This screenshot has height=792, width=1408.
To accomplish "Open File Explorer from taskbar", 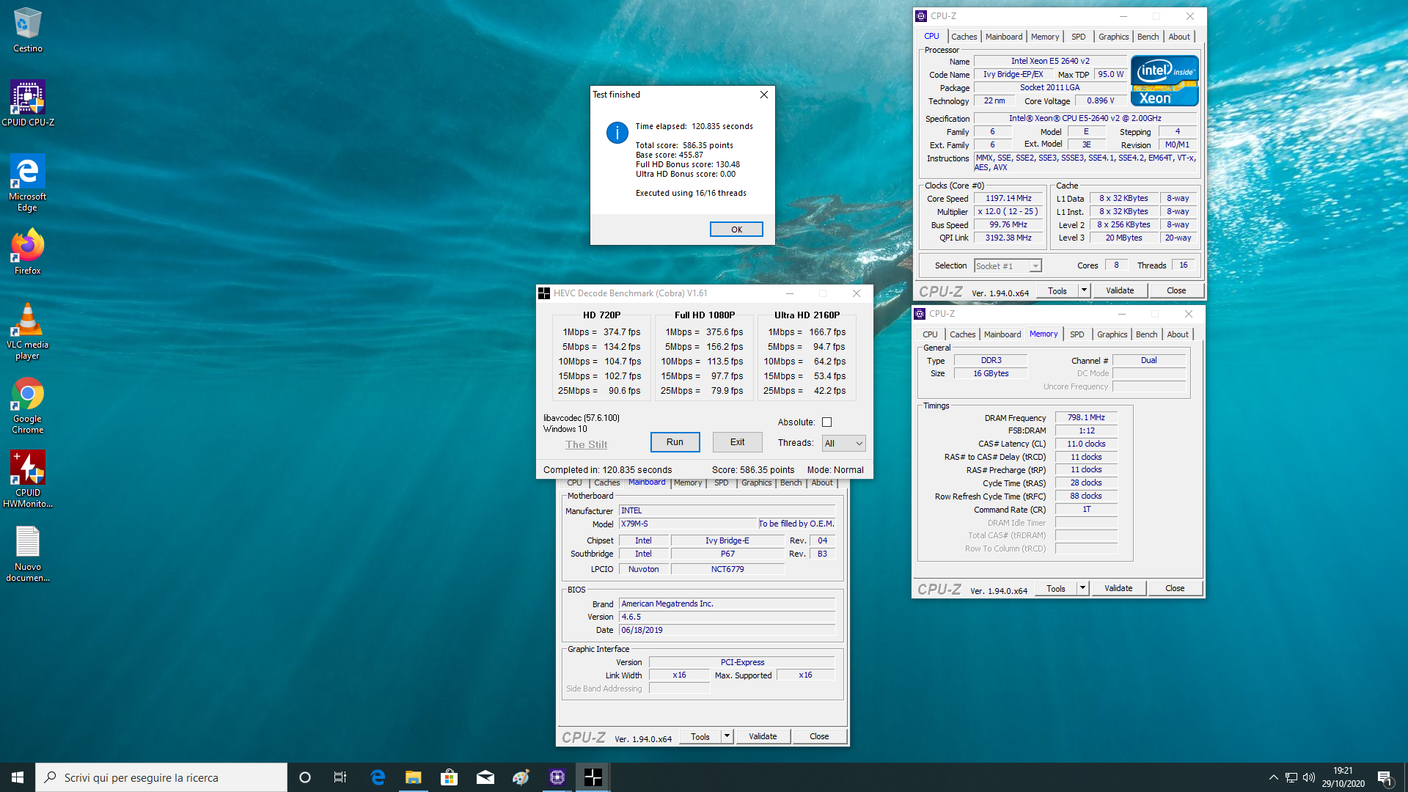I will [414, 777].
